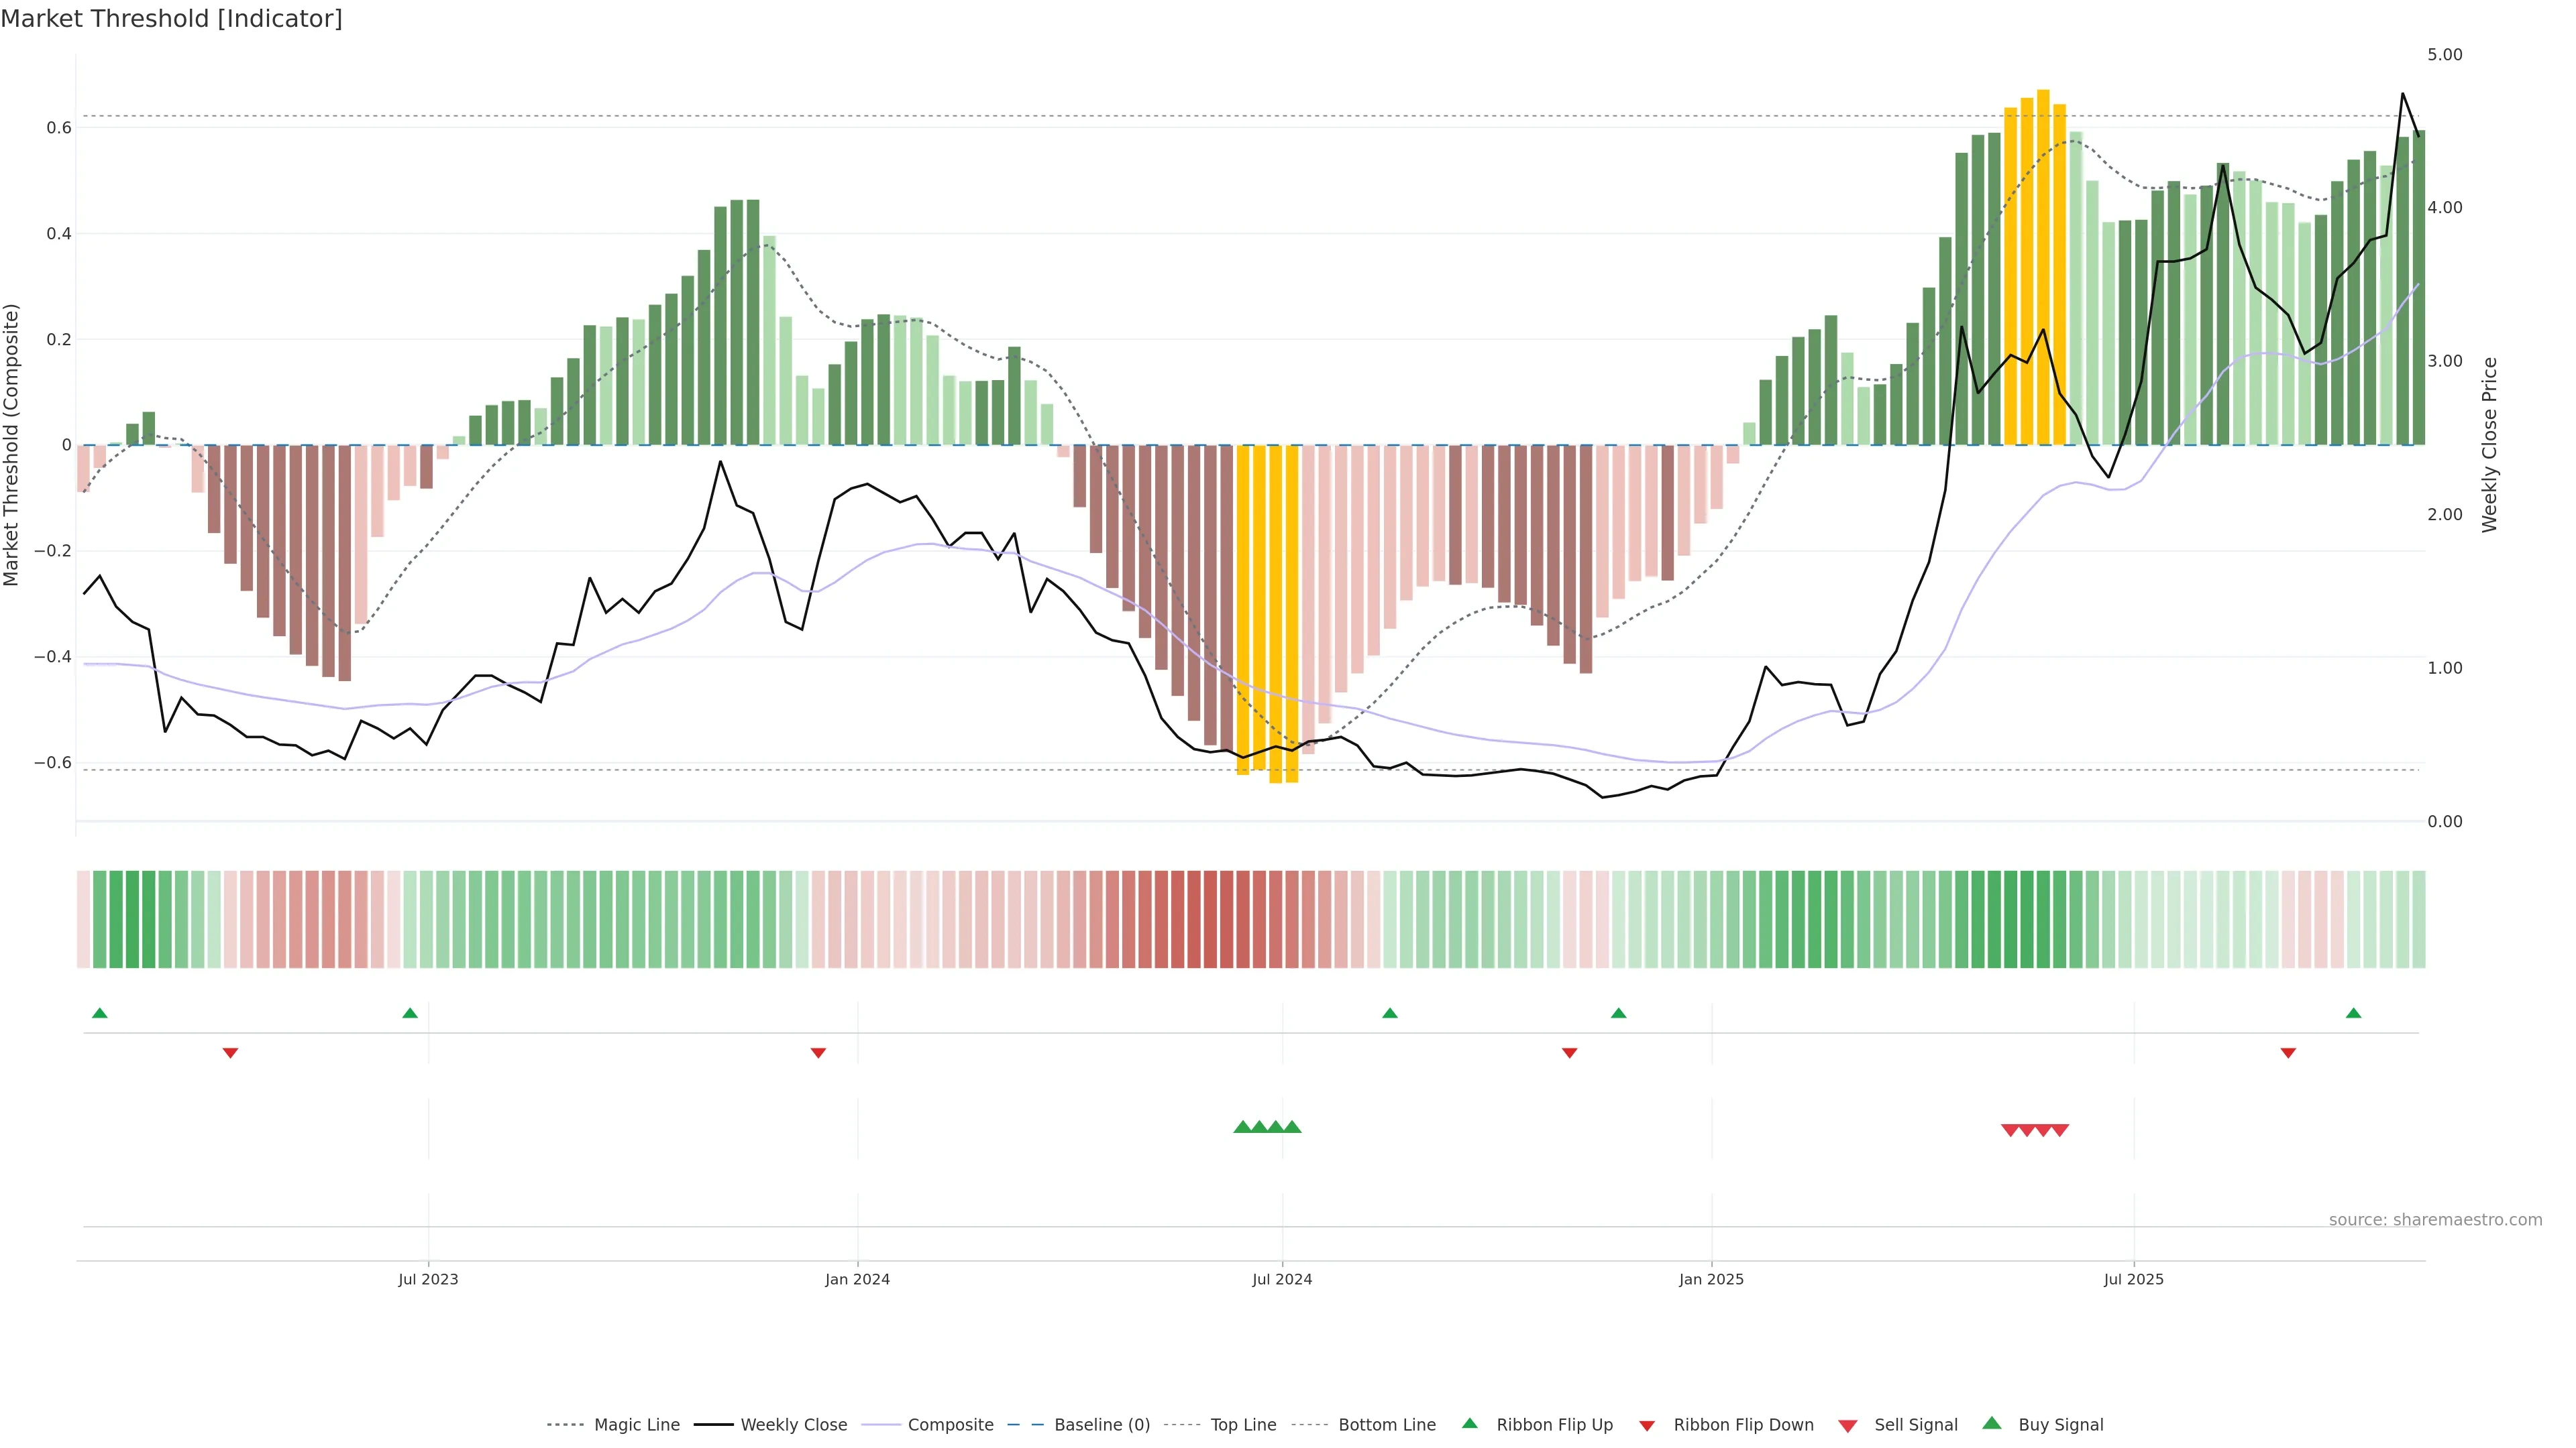
Task: Click the Jan 2025 axis label
Action: pyautogui.click(x=1711, y=1279)
